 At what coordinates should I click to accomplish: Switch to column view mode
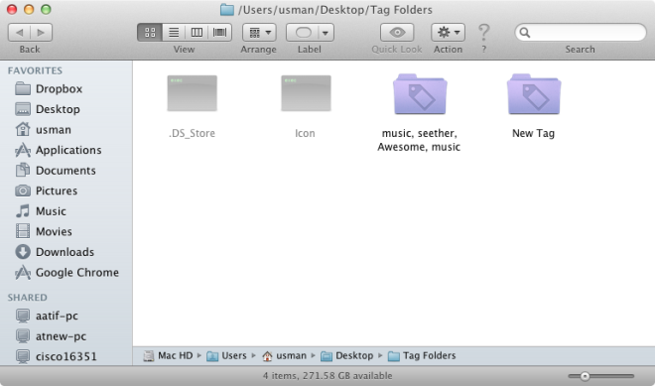[196, 32]
